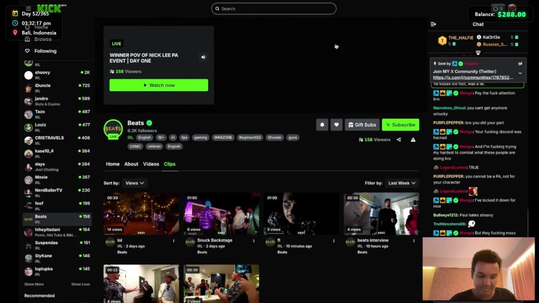539x303 pixels.
Task: Report channel via warning triangle icon
Action: [x=413, y=140]
